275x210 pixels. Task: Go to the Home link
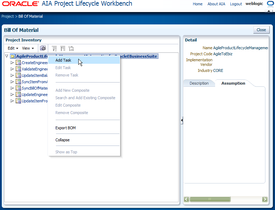[197, 4]
